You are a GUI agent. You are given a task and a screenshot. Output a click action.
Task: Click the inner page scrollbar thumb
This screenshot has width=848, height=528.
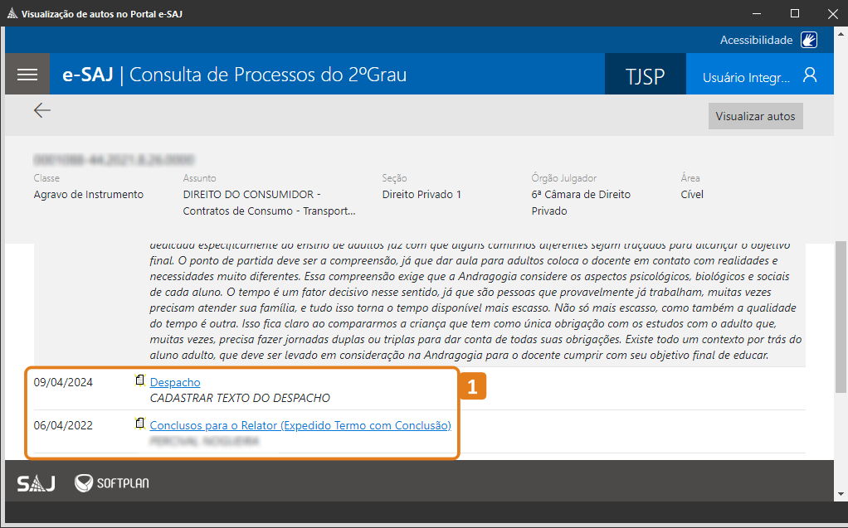click(x=840, y=317)
